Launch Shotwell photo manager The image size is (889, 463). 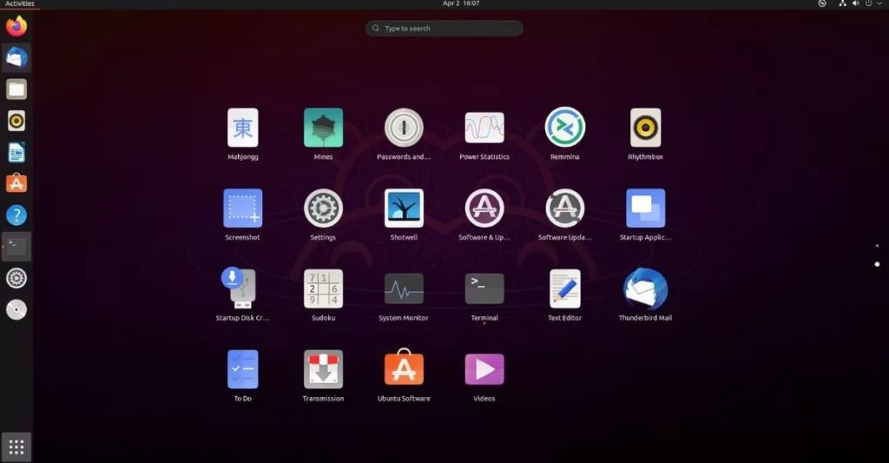[404, 208]
